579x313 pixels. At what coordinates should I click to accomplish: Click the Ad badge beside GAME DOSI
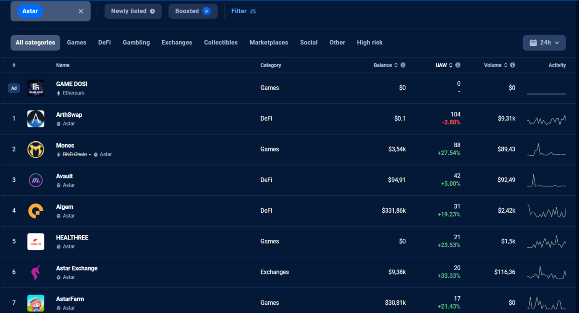tap(14, 88)
